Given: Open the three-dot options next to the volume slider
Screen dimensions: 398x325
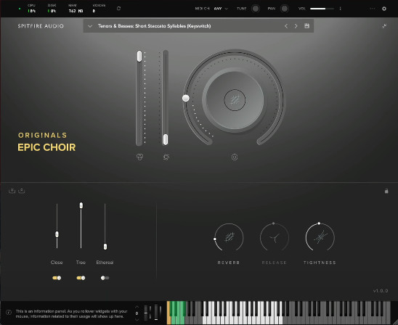Looking at the screenshot, I should click(340, 9).
